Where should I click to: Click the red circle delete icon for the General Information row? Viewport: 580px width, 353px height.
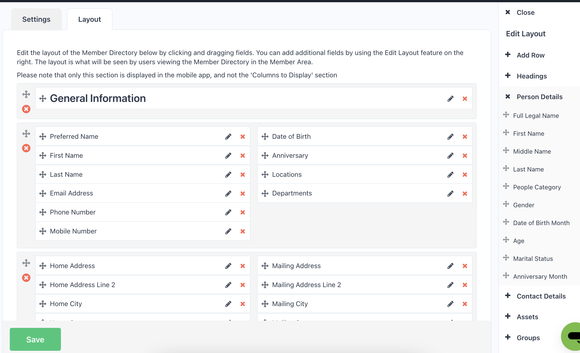coord(26,109)
